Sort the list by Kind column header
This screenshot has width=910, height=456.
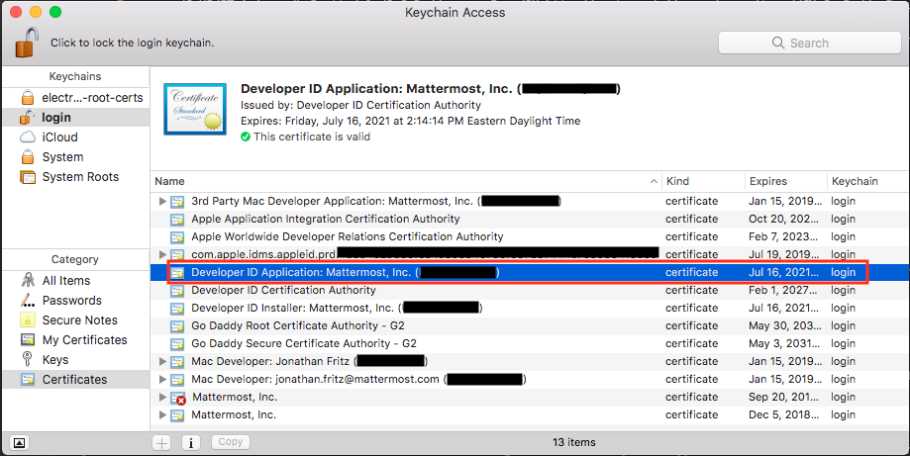pos(679,182)
